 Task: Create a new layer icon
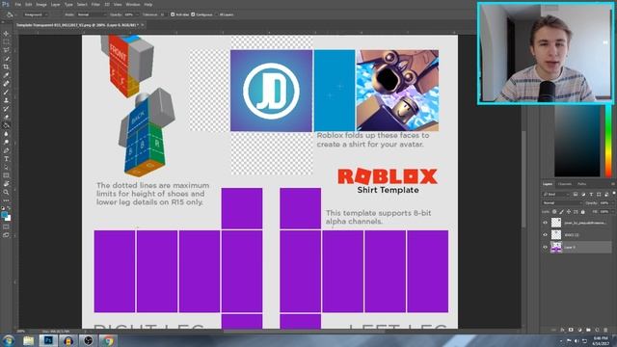click(597, 330)
